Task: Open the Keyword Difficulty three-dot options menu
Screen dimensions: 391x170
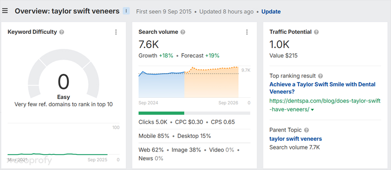Action: 116,32
